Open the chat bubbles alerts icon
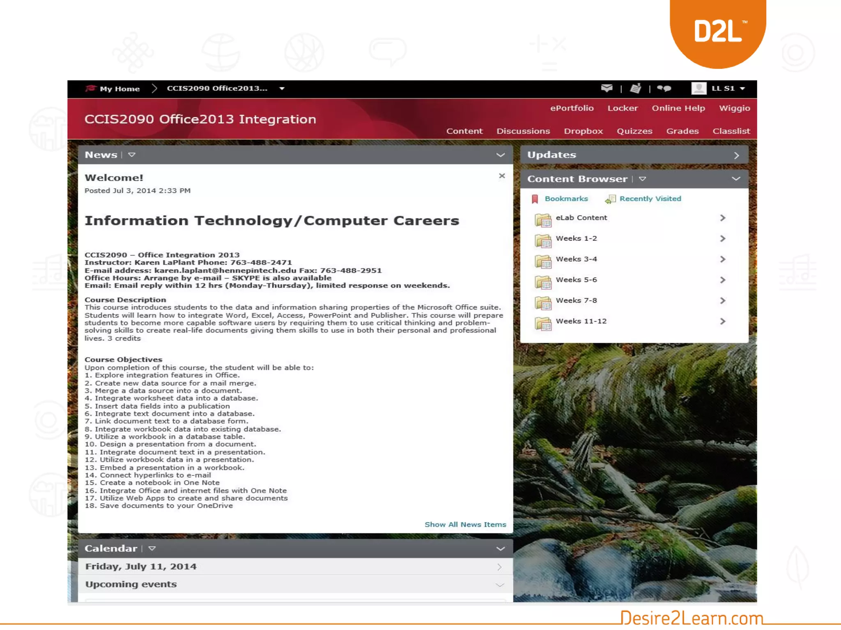841x630 pixels. click(664, 88)
